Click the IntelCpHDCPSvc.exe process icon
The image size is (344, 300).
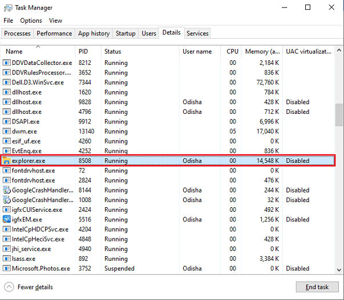point(6,229)
